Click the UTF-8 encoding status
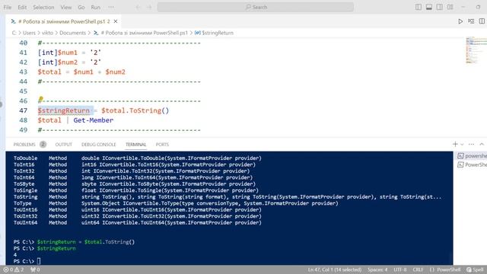 click(x=400, y=269)
